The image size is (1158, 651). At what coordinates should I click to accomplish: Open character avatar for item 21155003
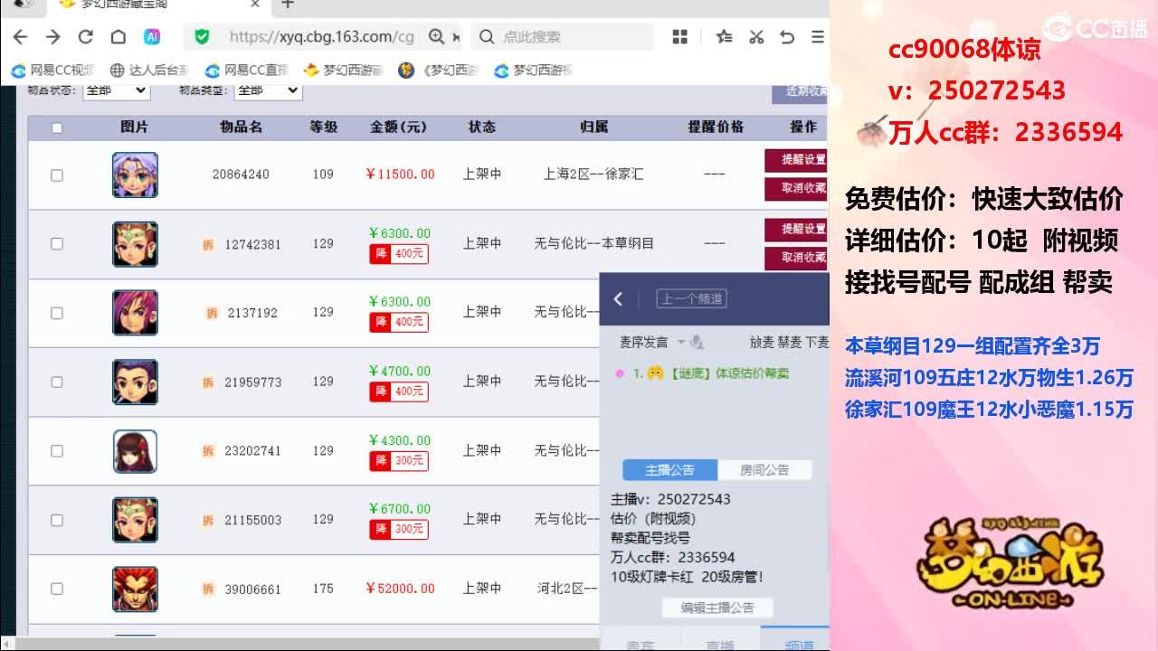click(135, 520)
